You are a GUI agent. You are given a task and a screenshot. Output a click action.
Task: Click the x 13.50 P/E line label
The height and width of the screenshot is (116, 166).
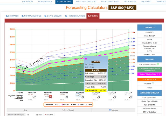point(132,59)
